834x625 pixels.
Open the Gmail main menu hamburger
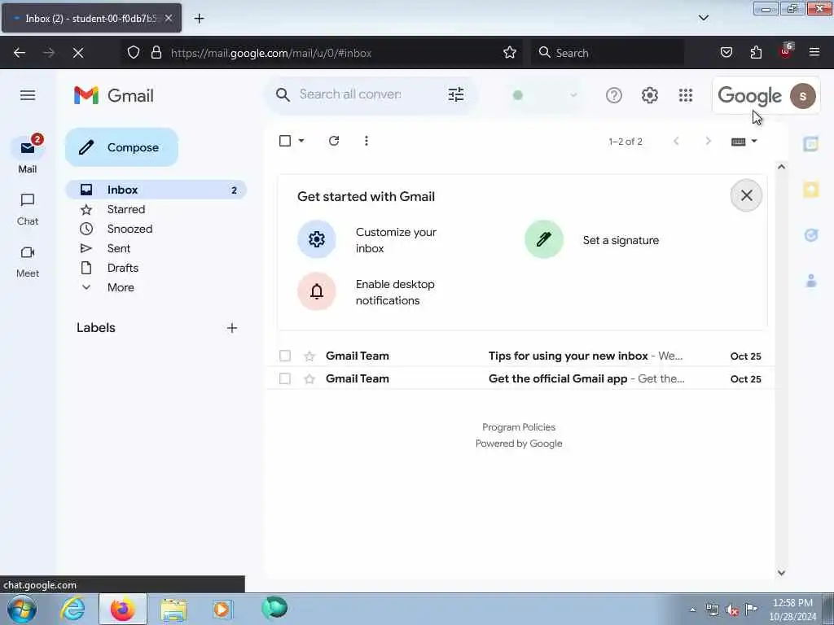(x=28, y=95)
